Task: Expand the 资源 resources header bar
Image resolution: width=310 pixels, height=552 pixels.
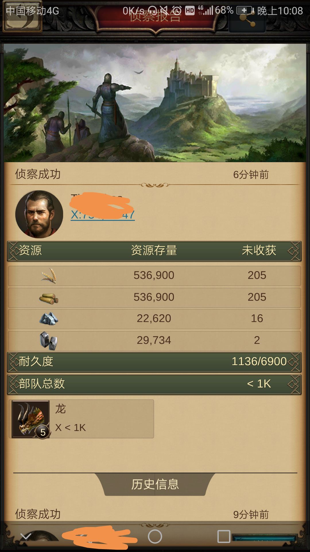Action: [x=154, y=251]
